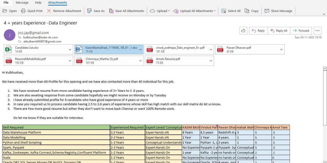Switch to the Message tab
This screenshot has height=163, width=327.
click(x=22, y=3)
